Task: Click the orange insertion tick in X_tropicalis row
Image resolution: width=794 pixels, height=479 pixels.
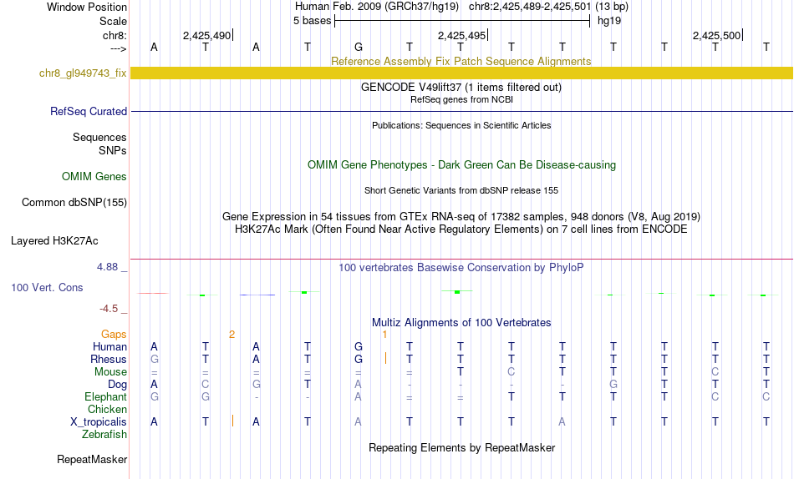Action: [232, 421]
